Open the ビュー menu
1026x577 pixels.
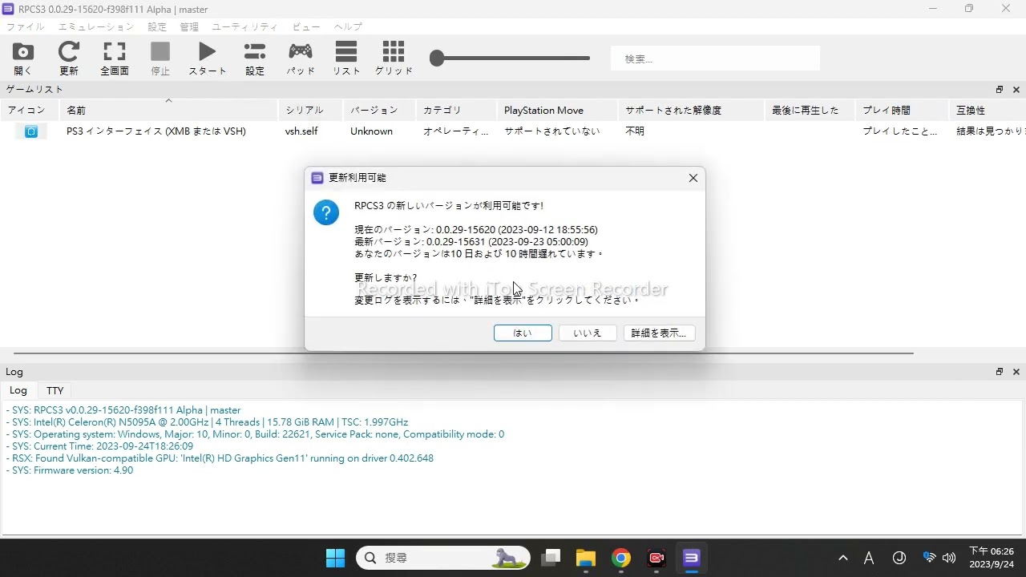tap(306, 26)
